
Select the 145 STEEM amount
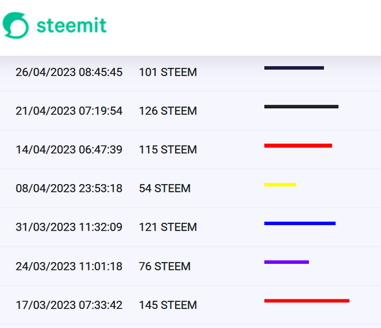pos(168,305)
